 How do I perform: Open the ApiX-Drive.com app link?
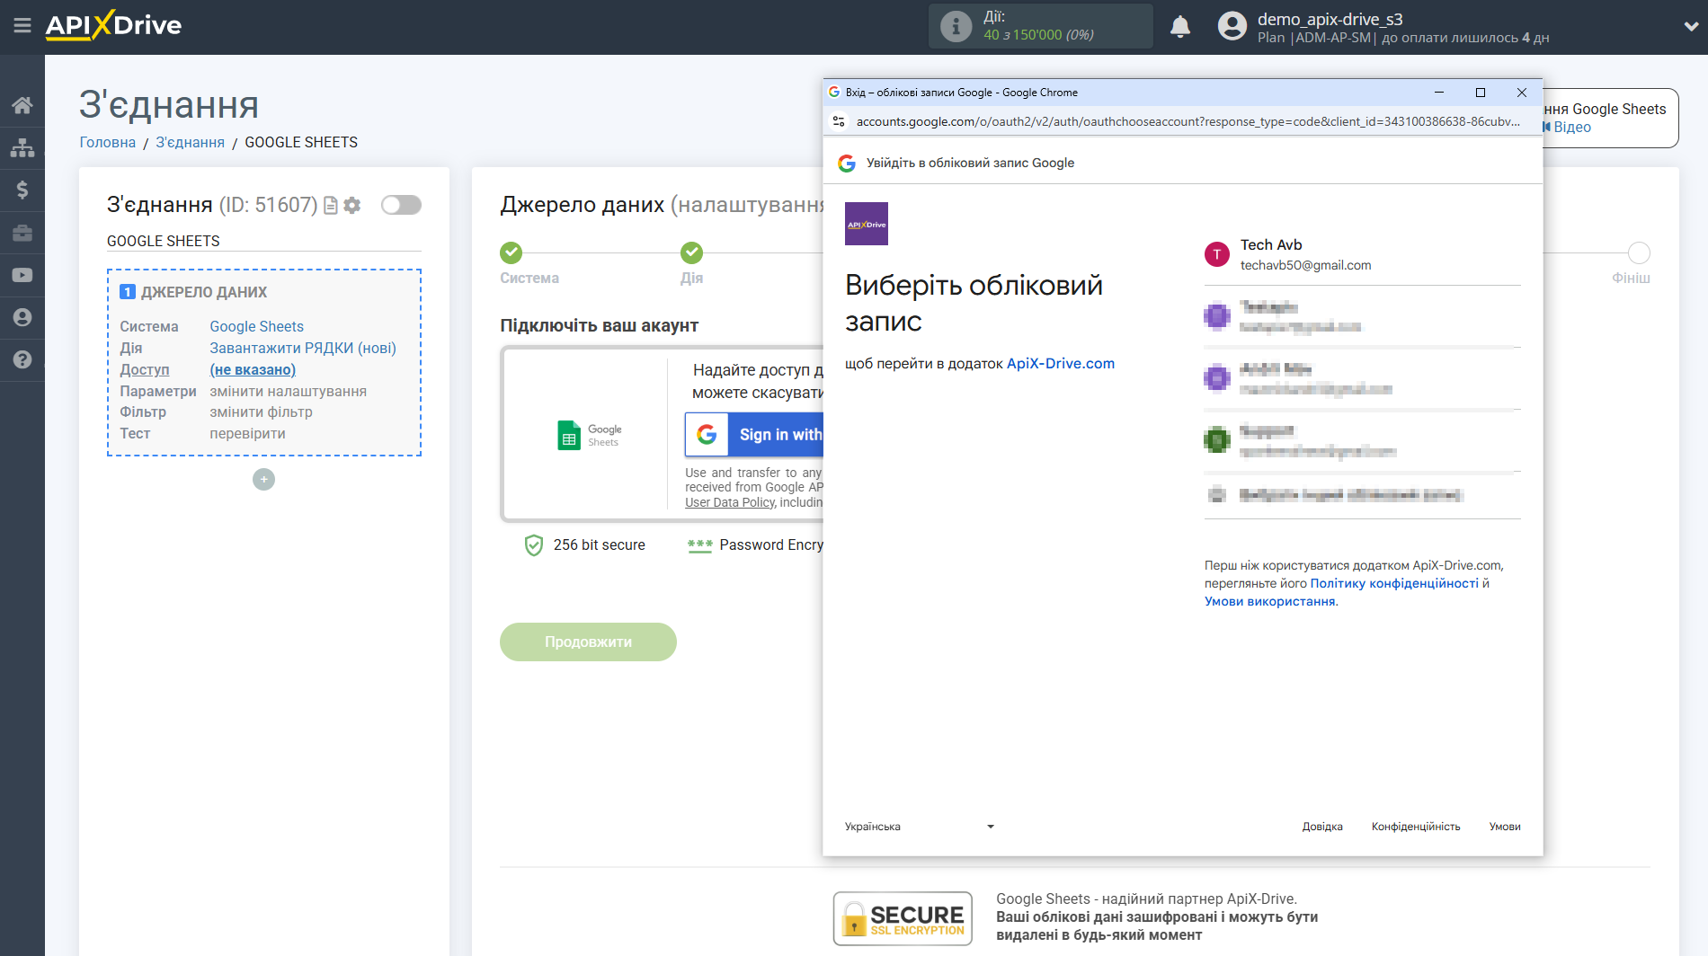1061,363
